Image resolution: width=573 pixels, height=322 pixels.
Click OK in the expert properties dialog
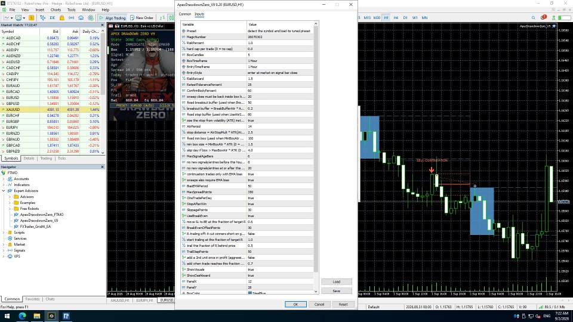click(295, 304)
